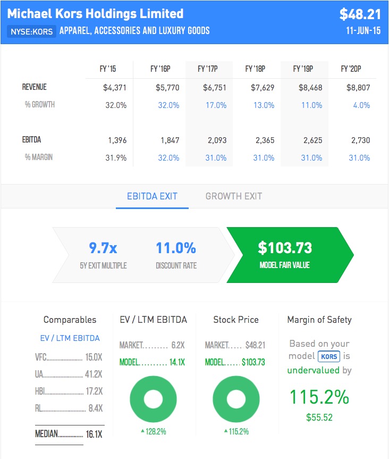This screenshot has width=389, height=459.
Task: Switch to the EBITDA EXIT tab
Action: pos(152,196)
